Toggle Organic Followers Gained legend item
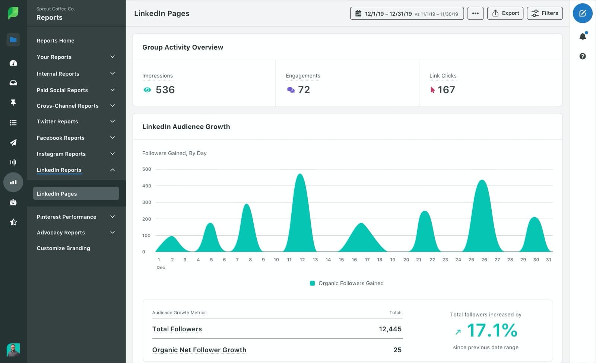Viewport: 596px width, 363px height. [347, 283]
